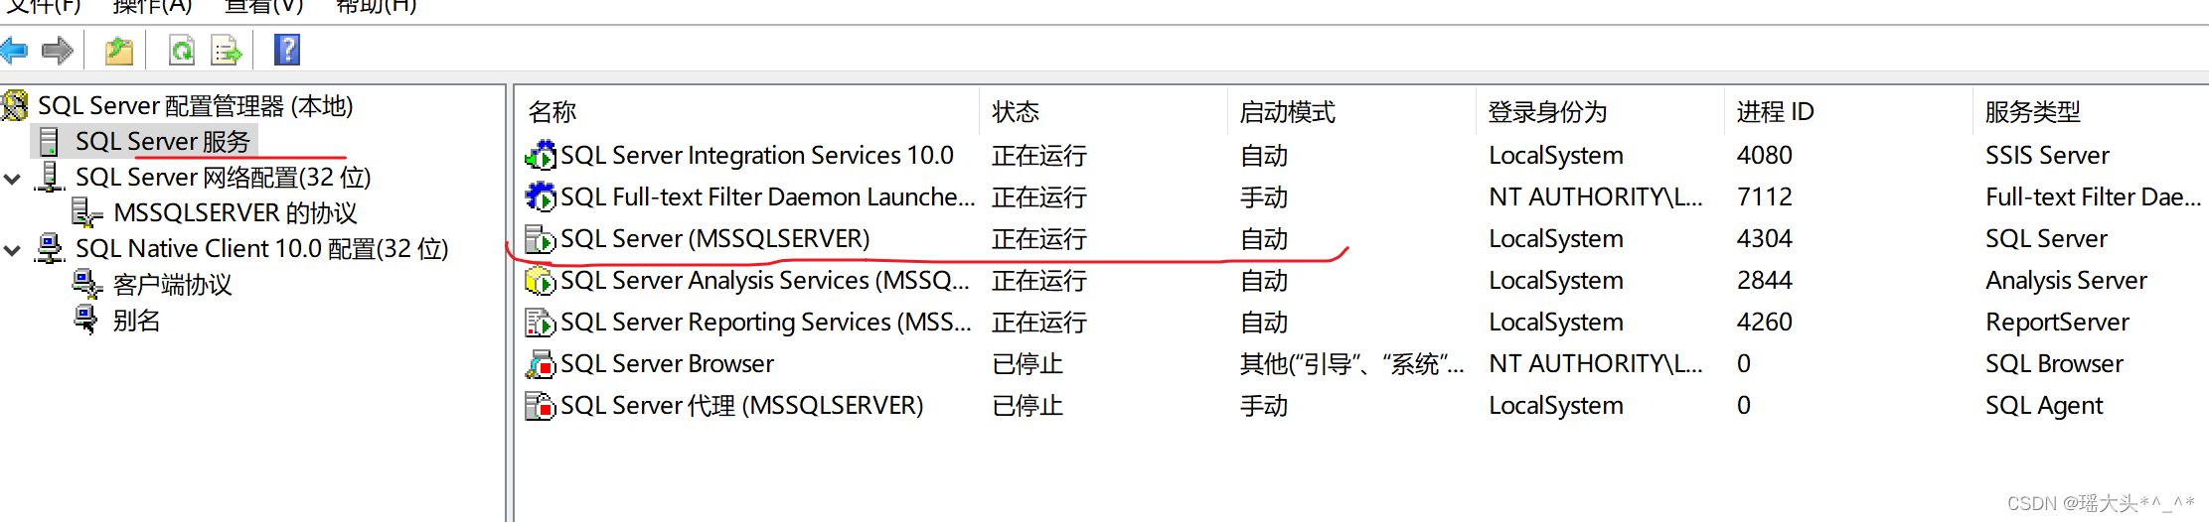Sort by the 服务类型 column header

pyautogui.click(x=2033, y=111)
